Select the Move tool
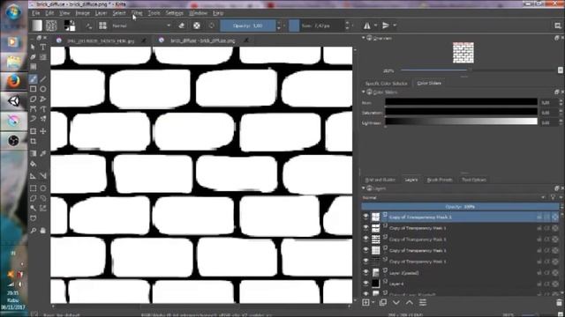The width and height of the screenshot is (565, 317). pos(43,131)
